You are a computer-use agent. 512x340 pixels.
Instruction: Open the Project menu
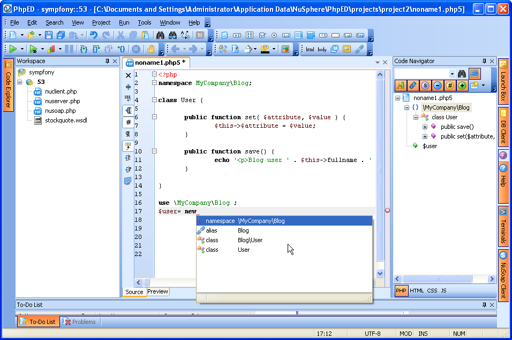(101, 22)
